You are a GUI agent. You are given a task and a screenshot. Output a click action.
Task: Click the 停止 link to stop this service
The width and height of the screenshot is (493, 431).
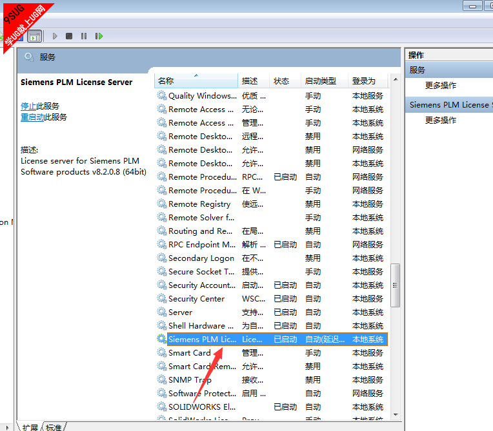28,106
